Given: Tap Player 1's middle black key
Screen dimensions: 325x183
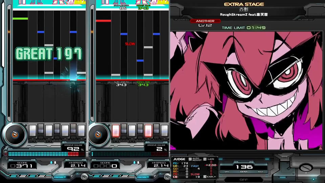Looking at the screenshot, I should pos(57,129).
